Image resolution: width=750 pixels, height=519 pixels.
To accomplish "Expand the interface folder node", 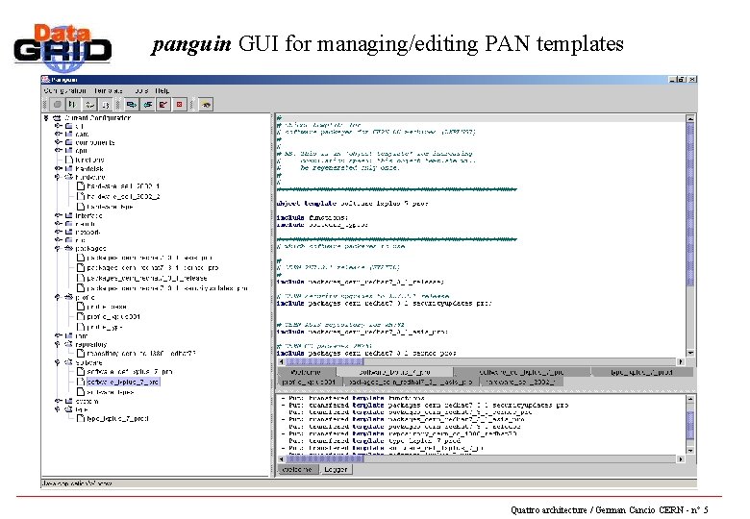I will 58,215.
